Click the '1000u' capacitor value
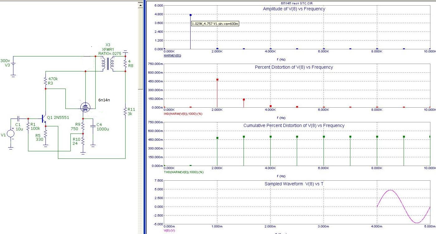The height and width of the screenshot is (234, 436). [102, 129]
